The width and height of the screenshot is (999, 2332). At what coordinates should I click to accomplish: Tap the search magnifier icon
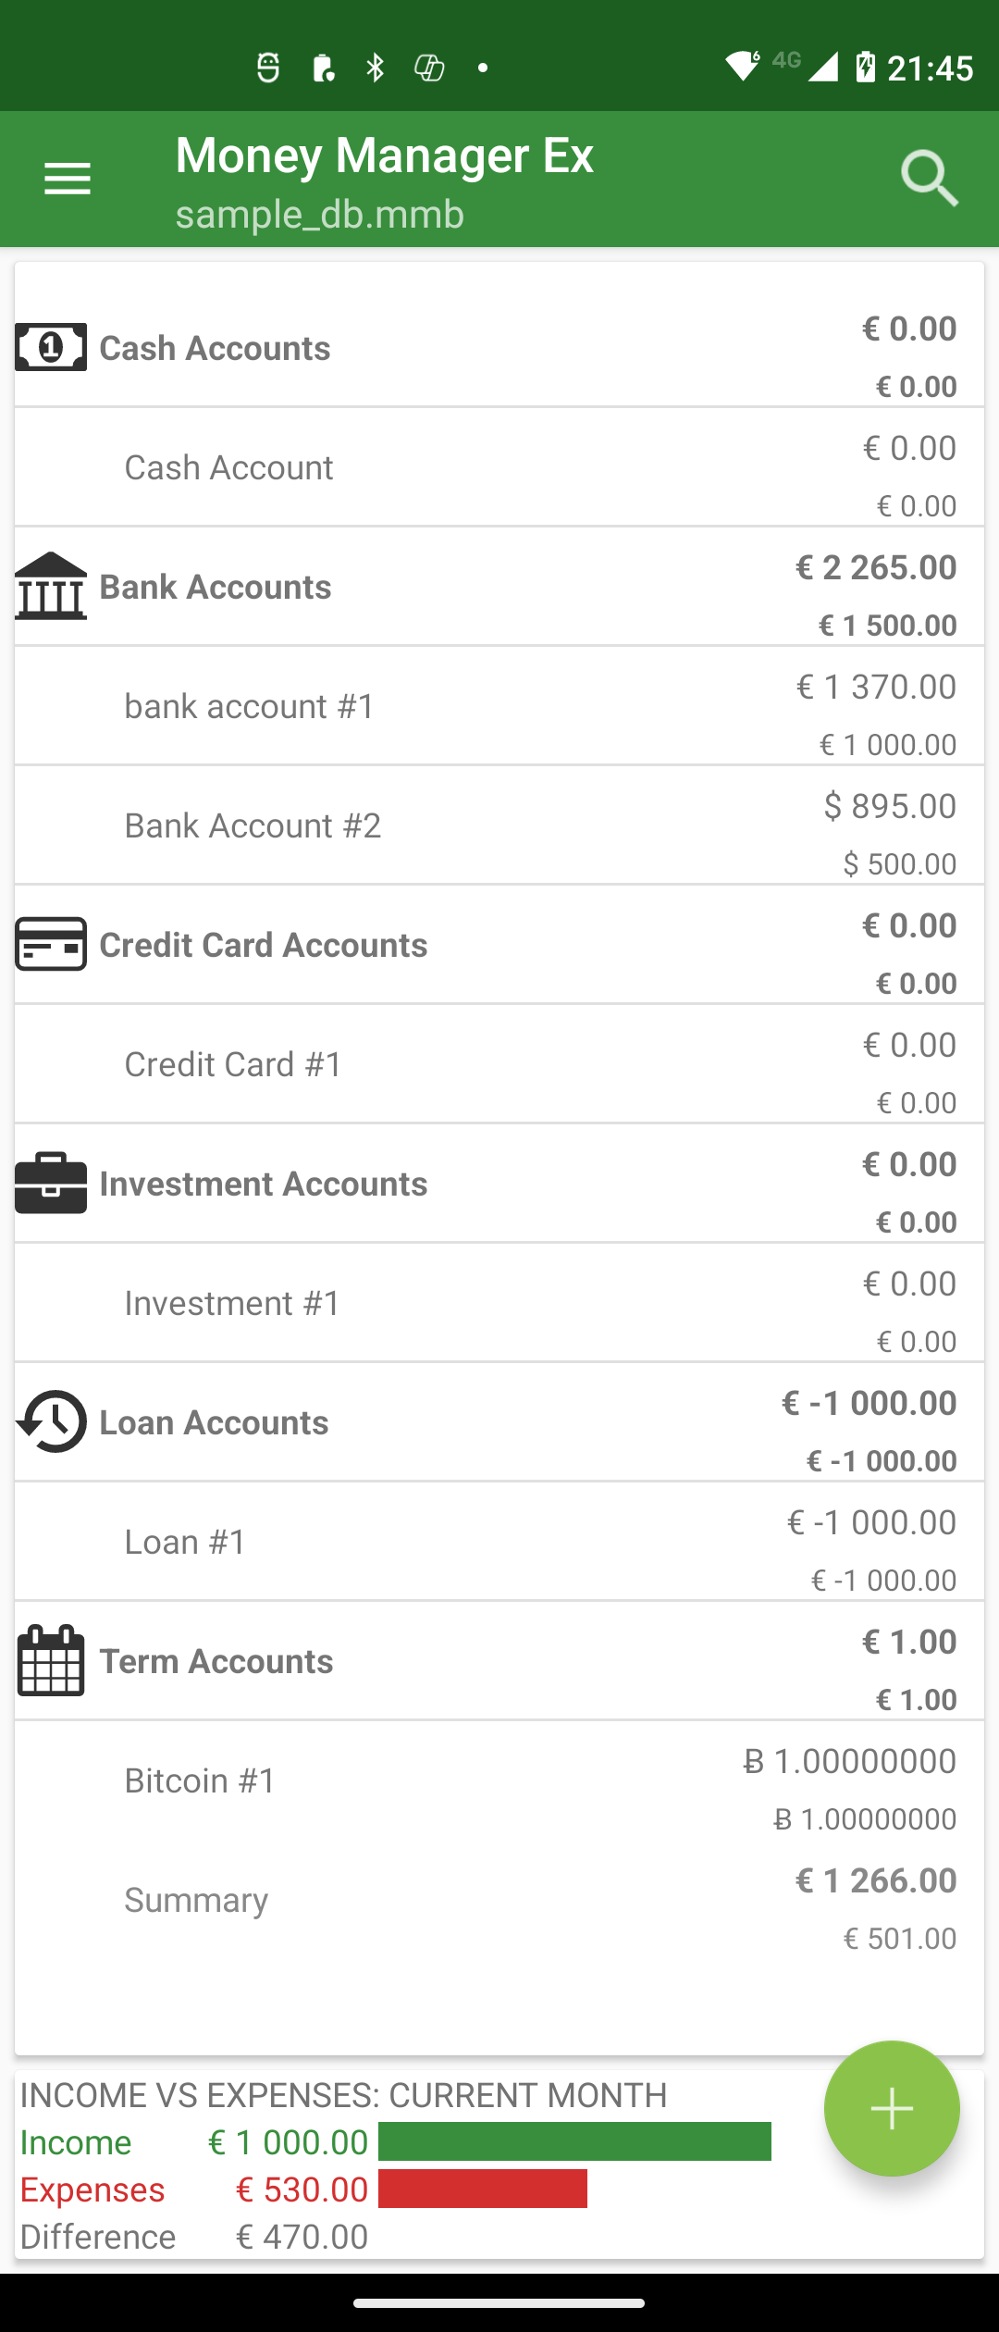click(x=929, y=179)
